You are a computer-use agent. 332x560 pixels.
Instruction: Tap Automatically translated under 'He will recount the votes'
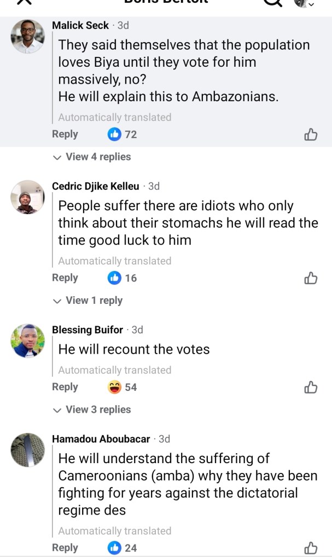point(115,370)
